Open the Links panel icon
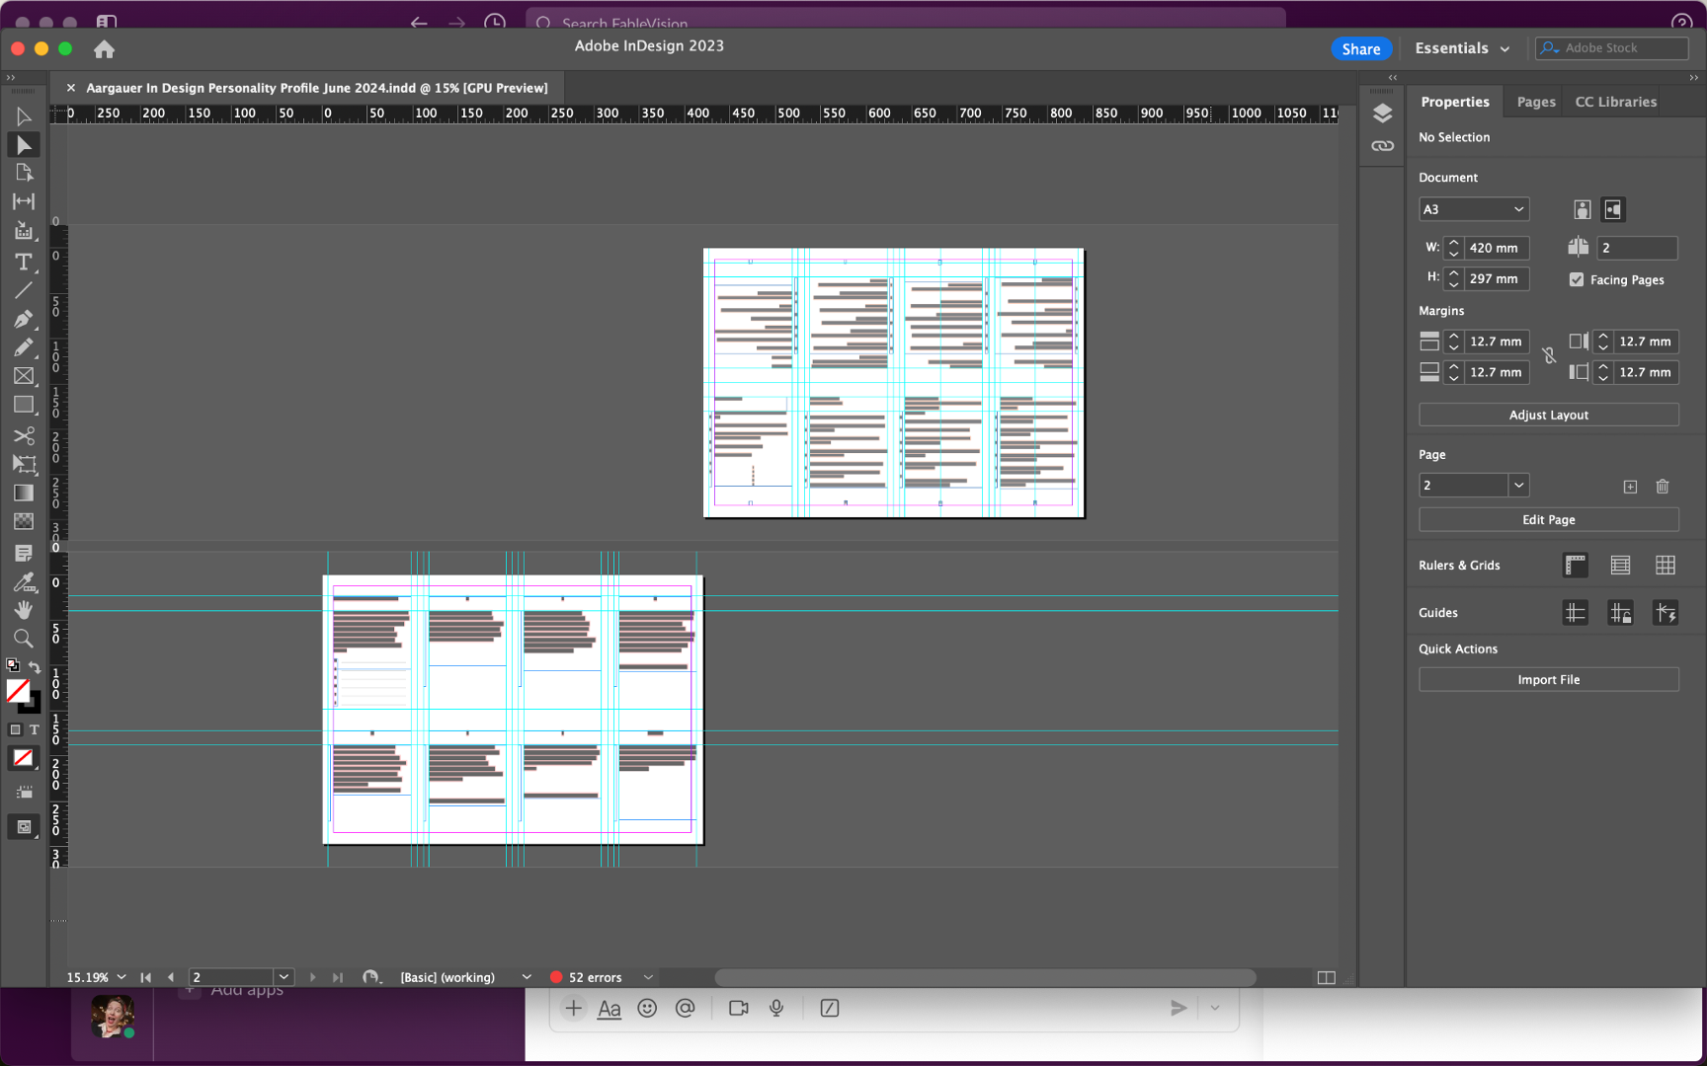This screenshot has width=1707, height=1066. point(1382,146)
